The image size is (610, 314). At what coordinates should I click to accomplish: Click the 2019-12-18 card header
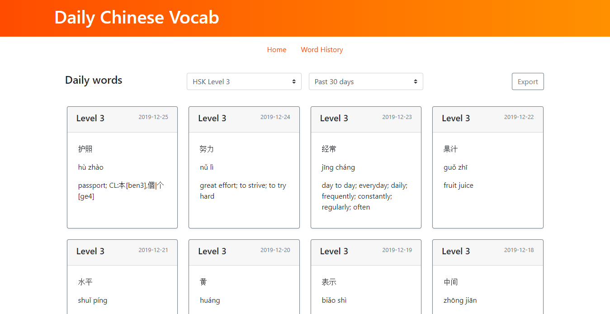(x=487, y=252)
